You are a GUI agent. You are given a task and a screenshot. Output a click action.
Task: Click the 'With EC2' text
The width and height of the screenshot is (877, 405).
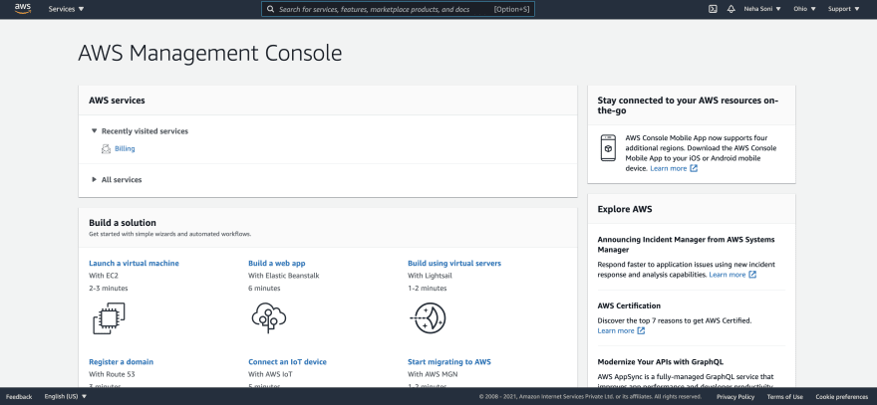(x=104, y=276)
